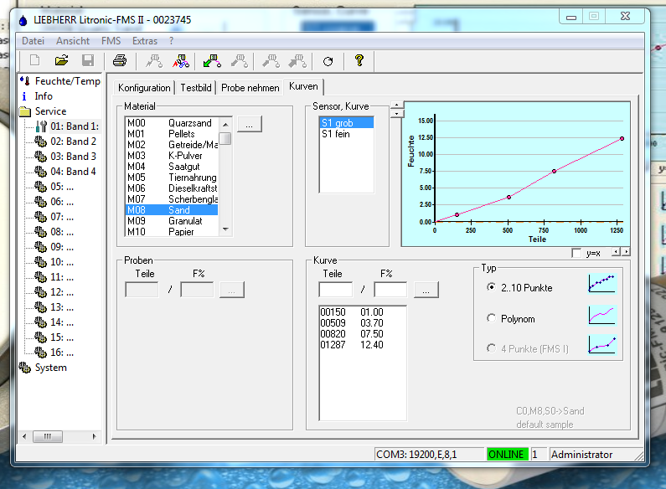Select curve point 00150 01.00
The height and width of the screenshot is (489, 666).
pos(362,312)
